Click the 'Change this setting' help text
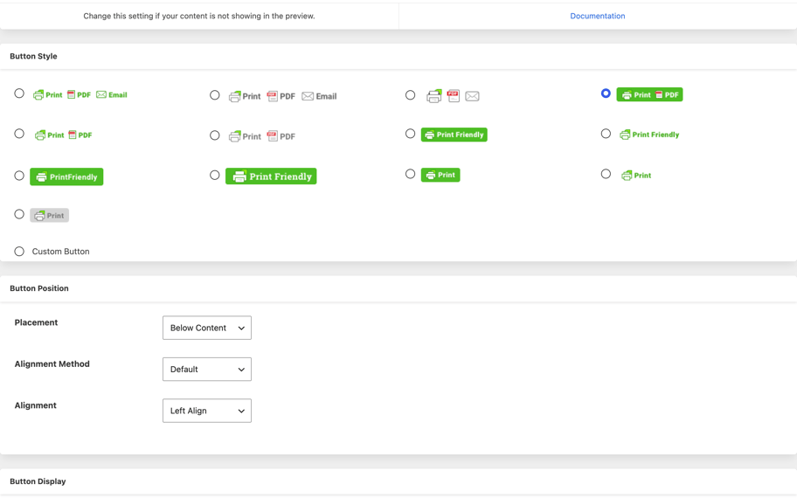 click(x=199, y=16)
